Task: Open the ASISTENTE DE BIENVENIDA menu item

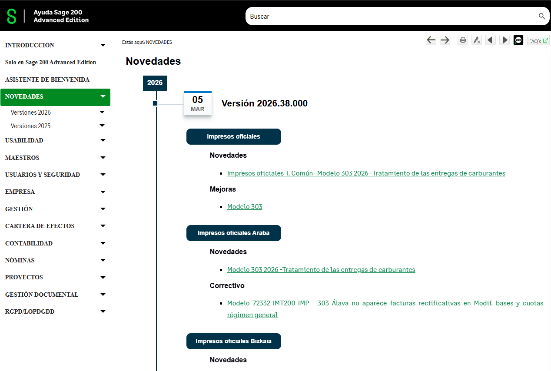Action: point(47,79)
